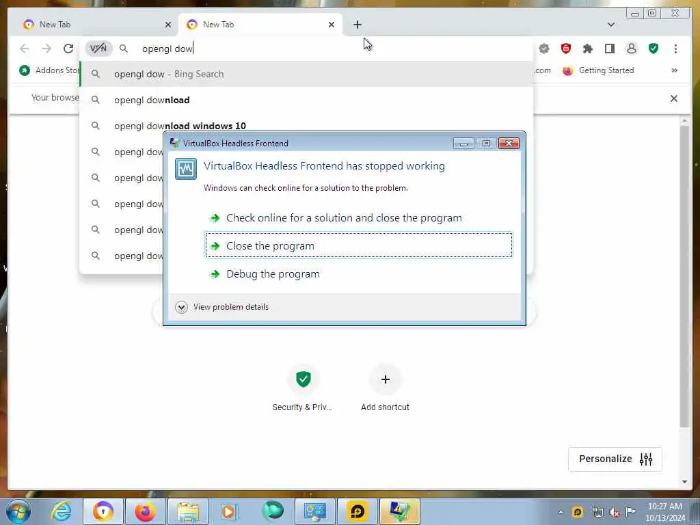
Task: Click the gray gear extension icon
Action: tap(543, 49)
